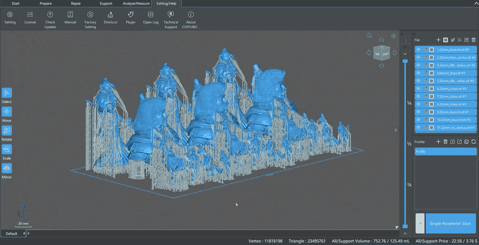Select the Profile entry in profile list
479x245 pixels.
coord(445,151)
